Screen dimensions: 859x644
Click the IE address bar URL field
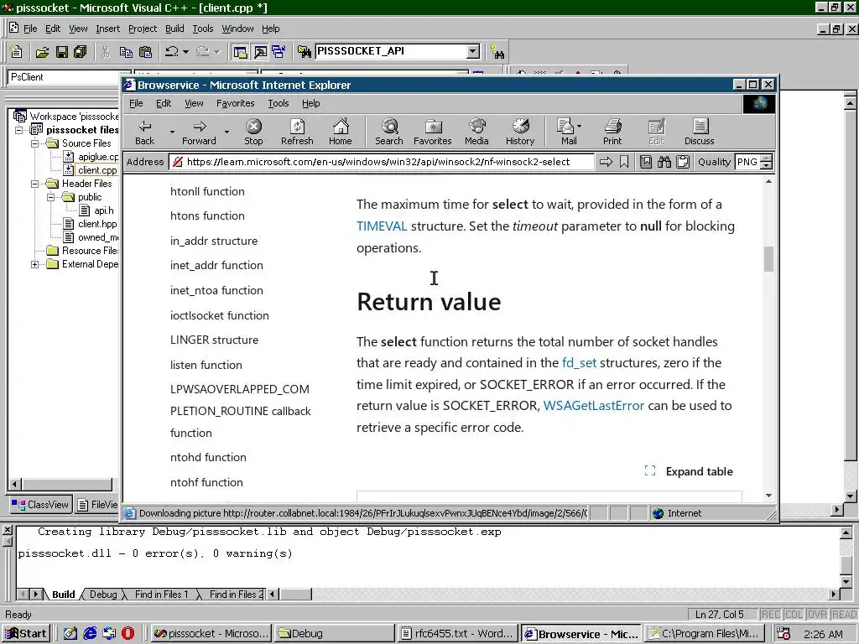[382, 162]
